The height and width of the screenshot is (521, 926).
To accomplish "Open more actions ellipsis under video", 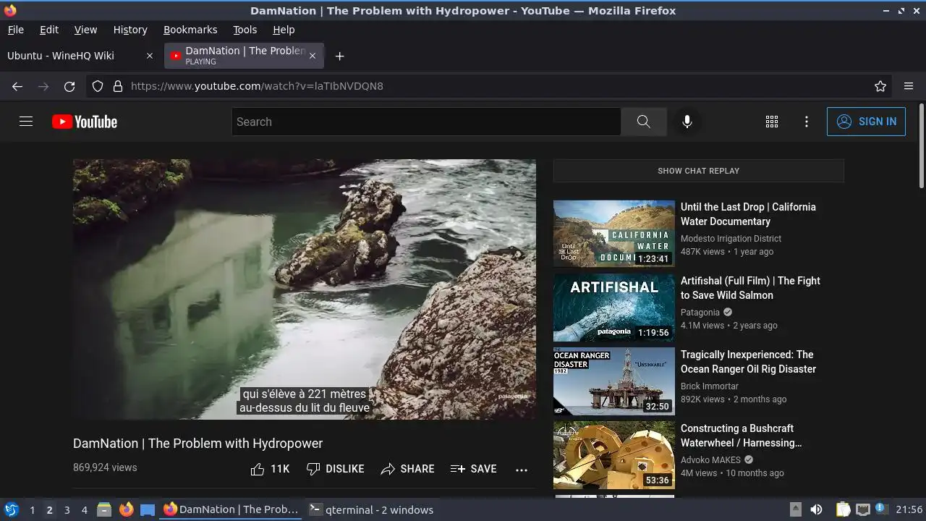I will point(522,470).
